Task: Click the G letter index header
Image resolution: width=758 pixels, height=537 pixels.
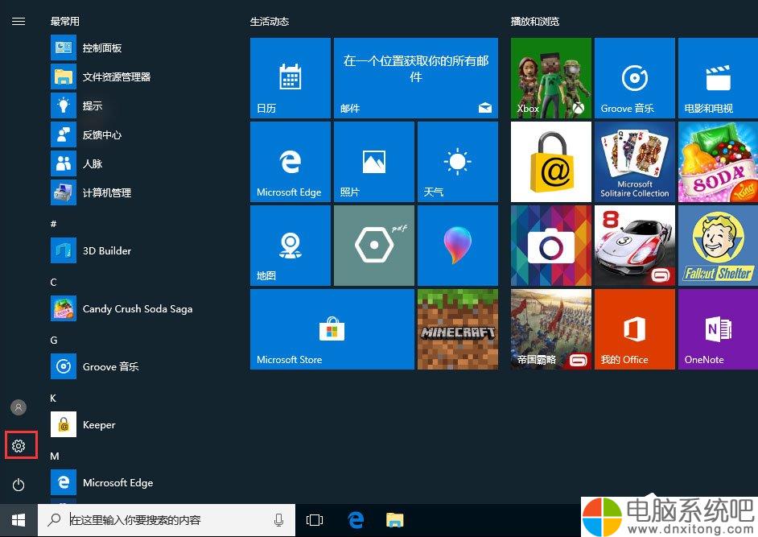Action: [54, 340]
